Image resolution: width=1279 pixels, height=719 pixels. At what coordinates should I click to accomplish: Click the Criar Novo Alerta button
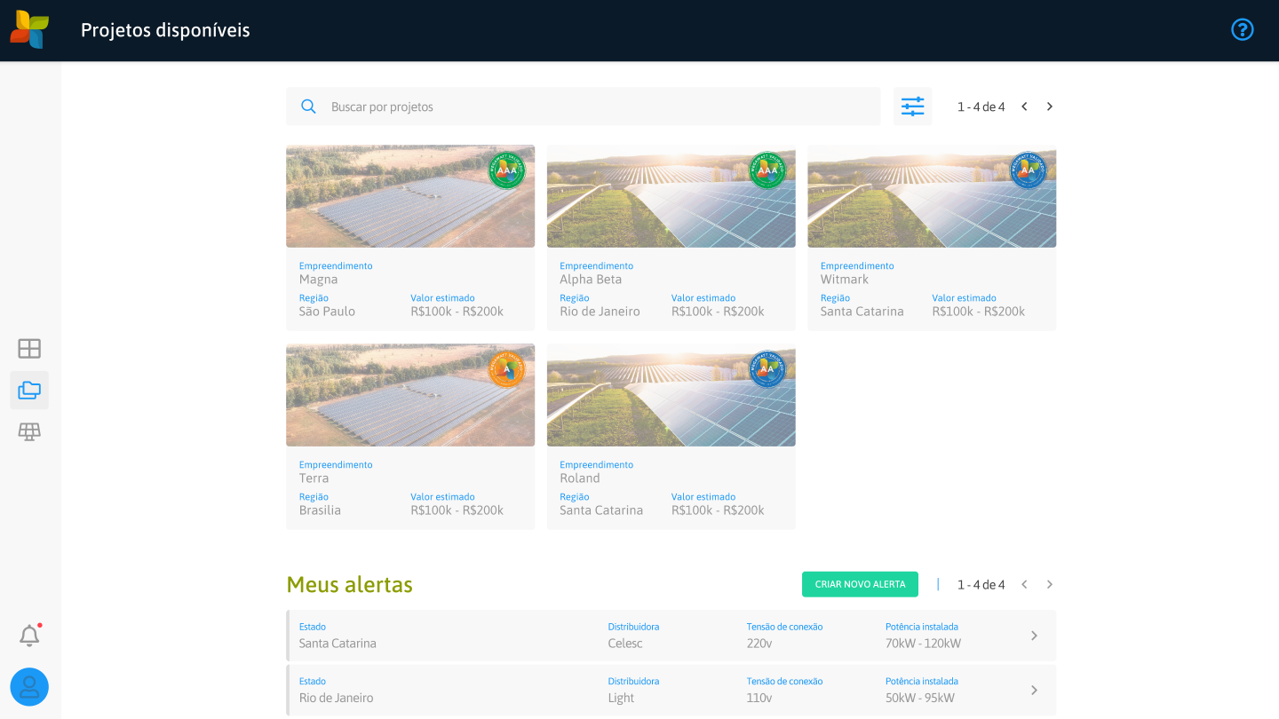(x=860, y=584)
